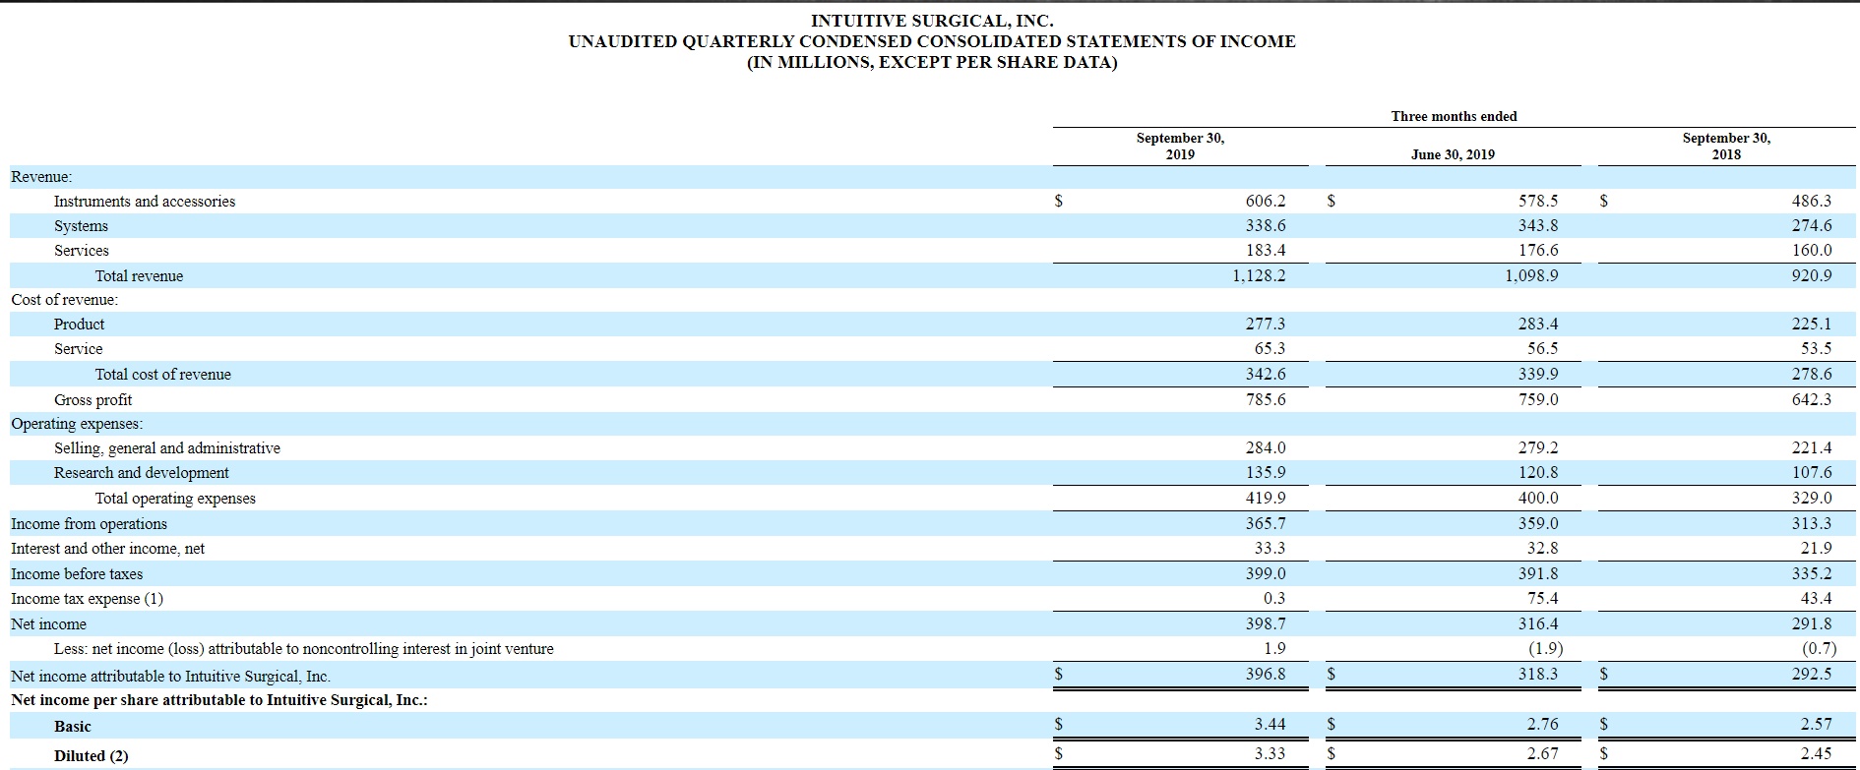Click net income attributable value 396.8
The image size is (1860, 770).
point(1266,674)
